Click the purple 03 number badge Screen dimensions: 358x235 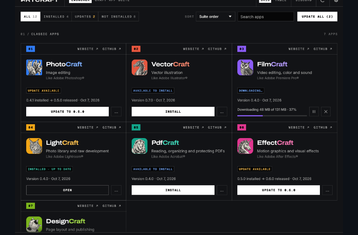click(242, 49)
